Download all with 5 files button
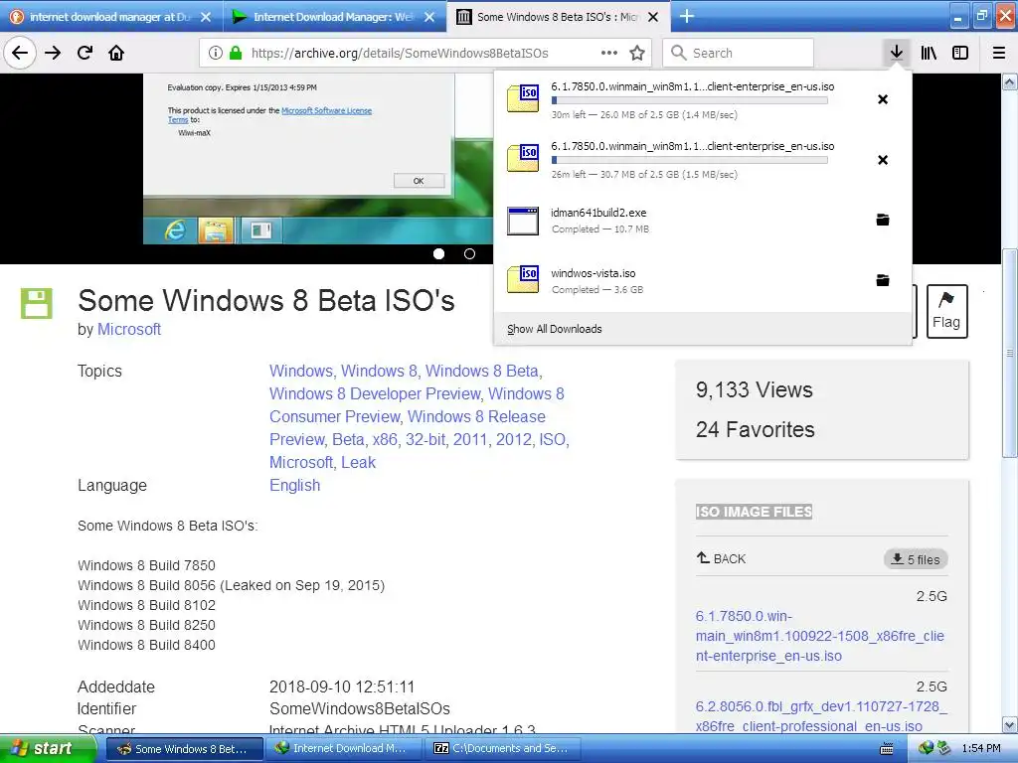Screen dimensions: 1018x763 [916, 559]
